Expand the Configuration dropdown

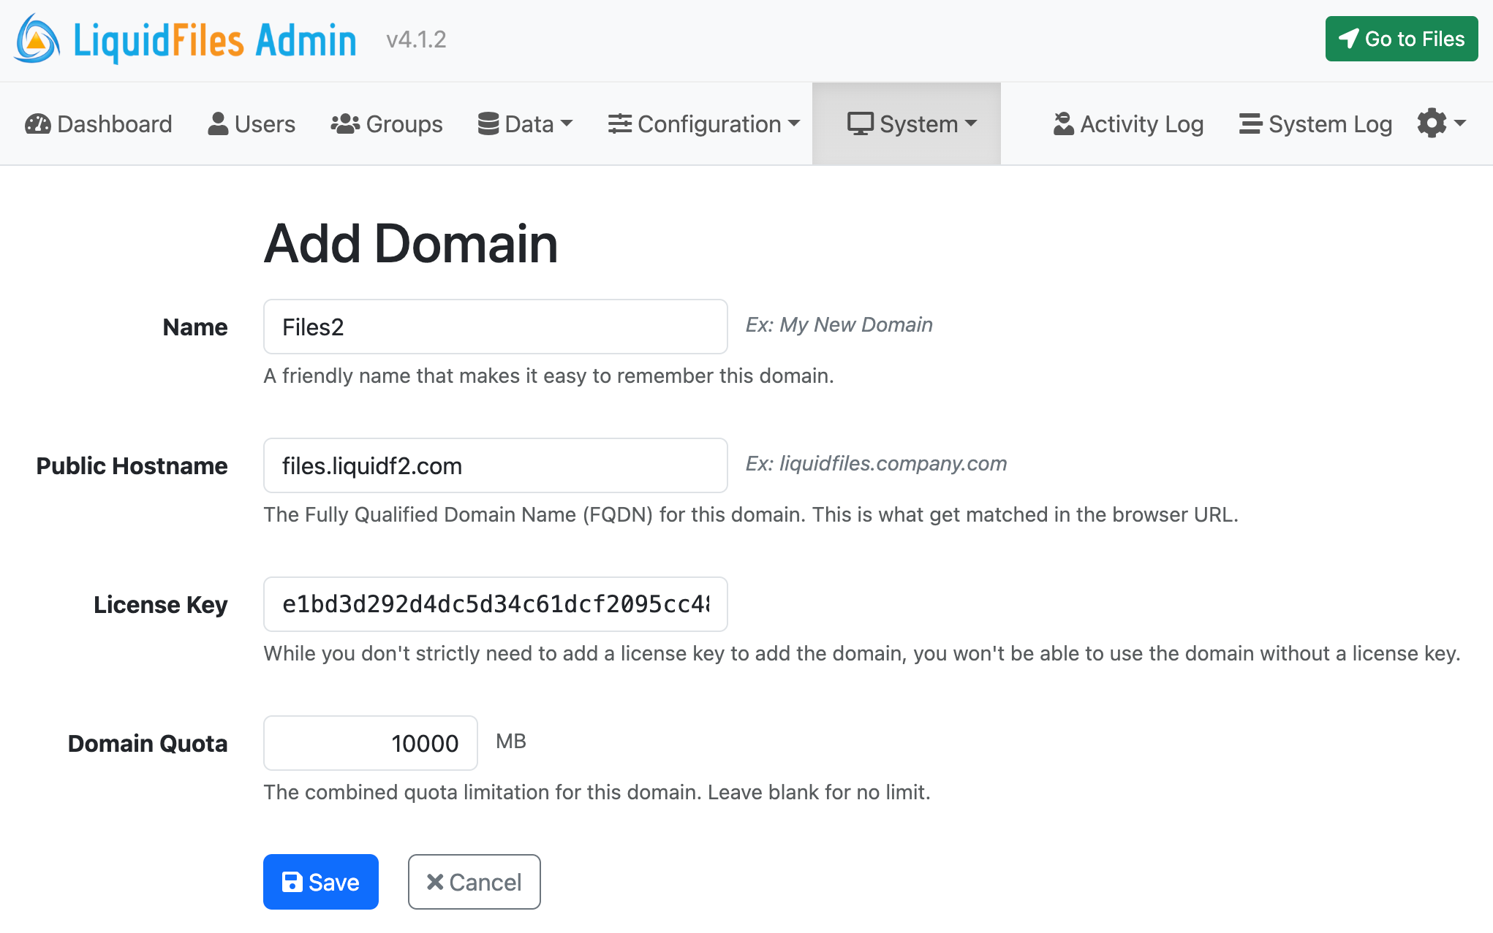pos(703,123)
